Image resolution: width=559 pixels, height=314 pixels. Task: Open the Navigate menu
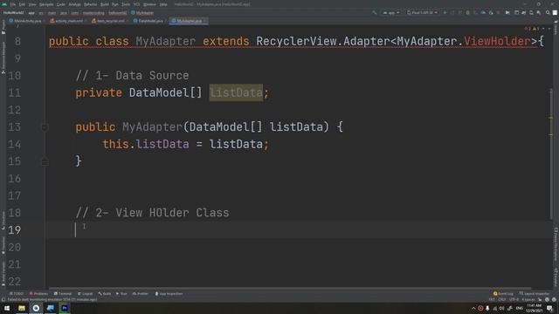coord(46,4)
